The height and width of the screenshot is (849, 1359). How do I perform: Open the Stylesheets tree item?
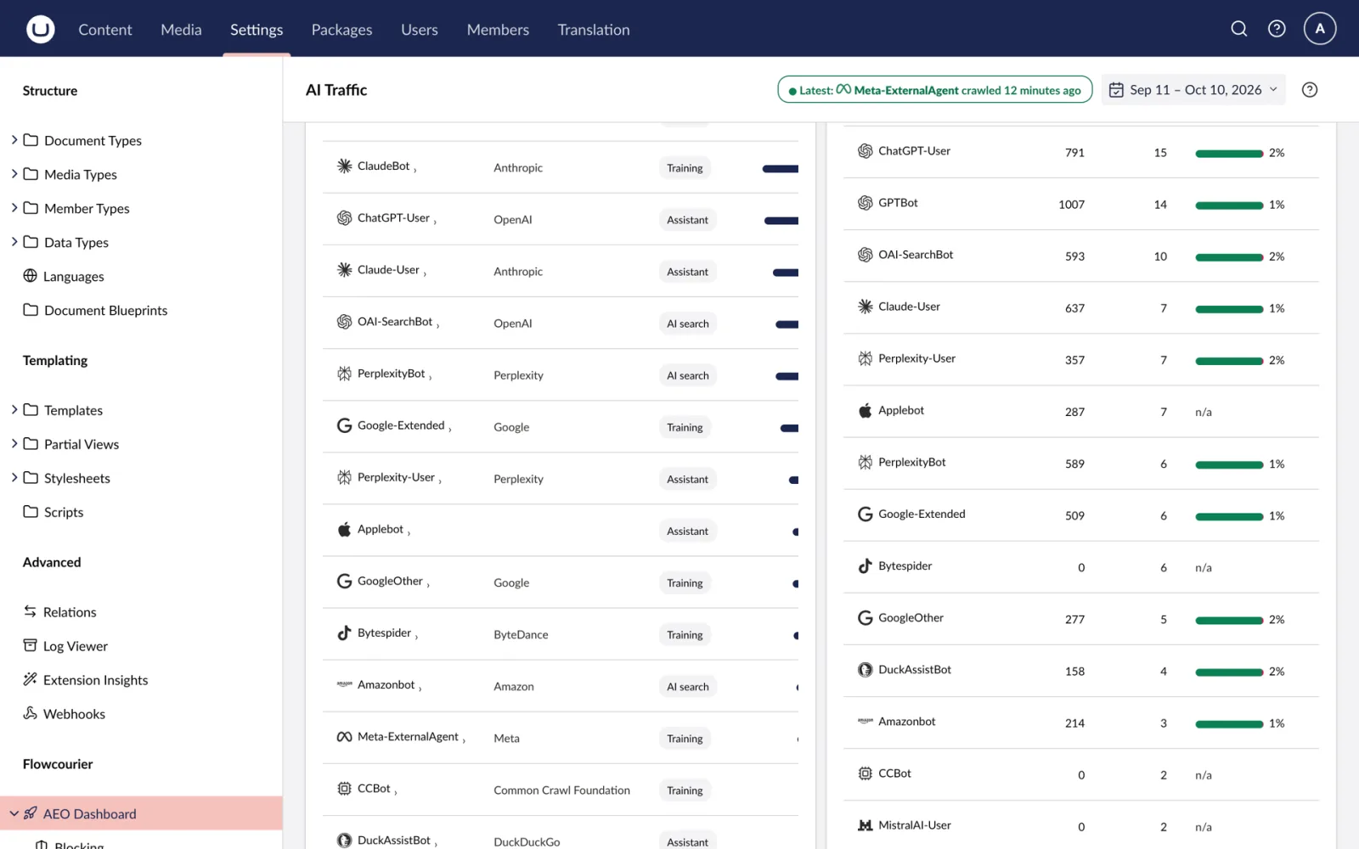click(77, 478)
